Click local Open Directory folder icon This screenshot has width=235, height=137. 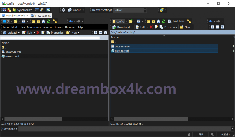click(16, 21)
